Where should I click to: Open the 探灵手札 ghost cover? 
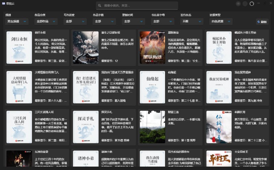click(x=86, y=127)
